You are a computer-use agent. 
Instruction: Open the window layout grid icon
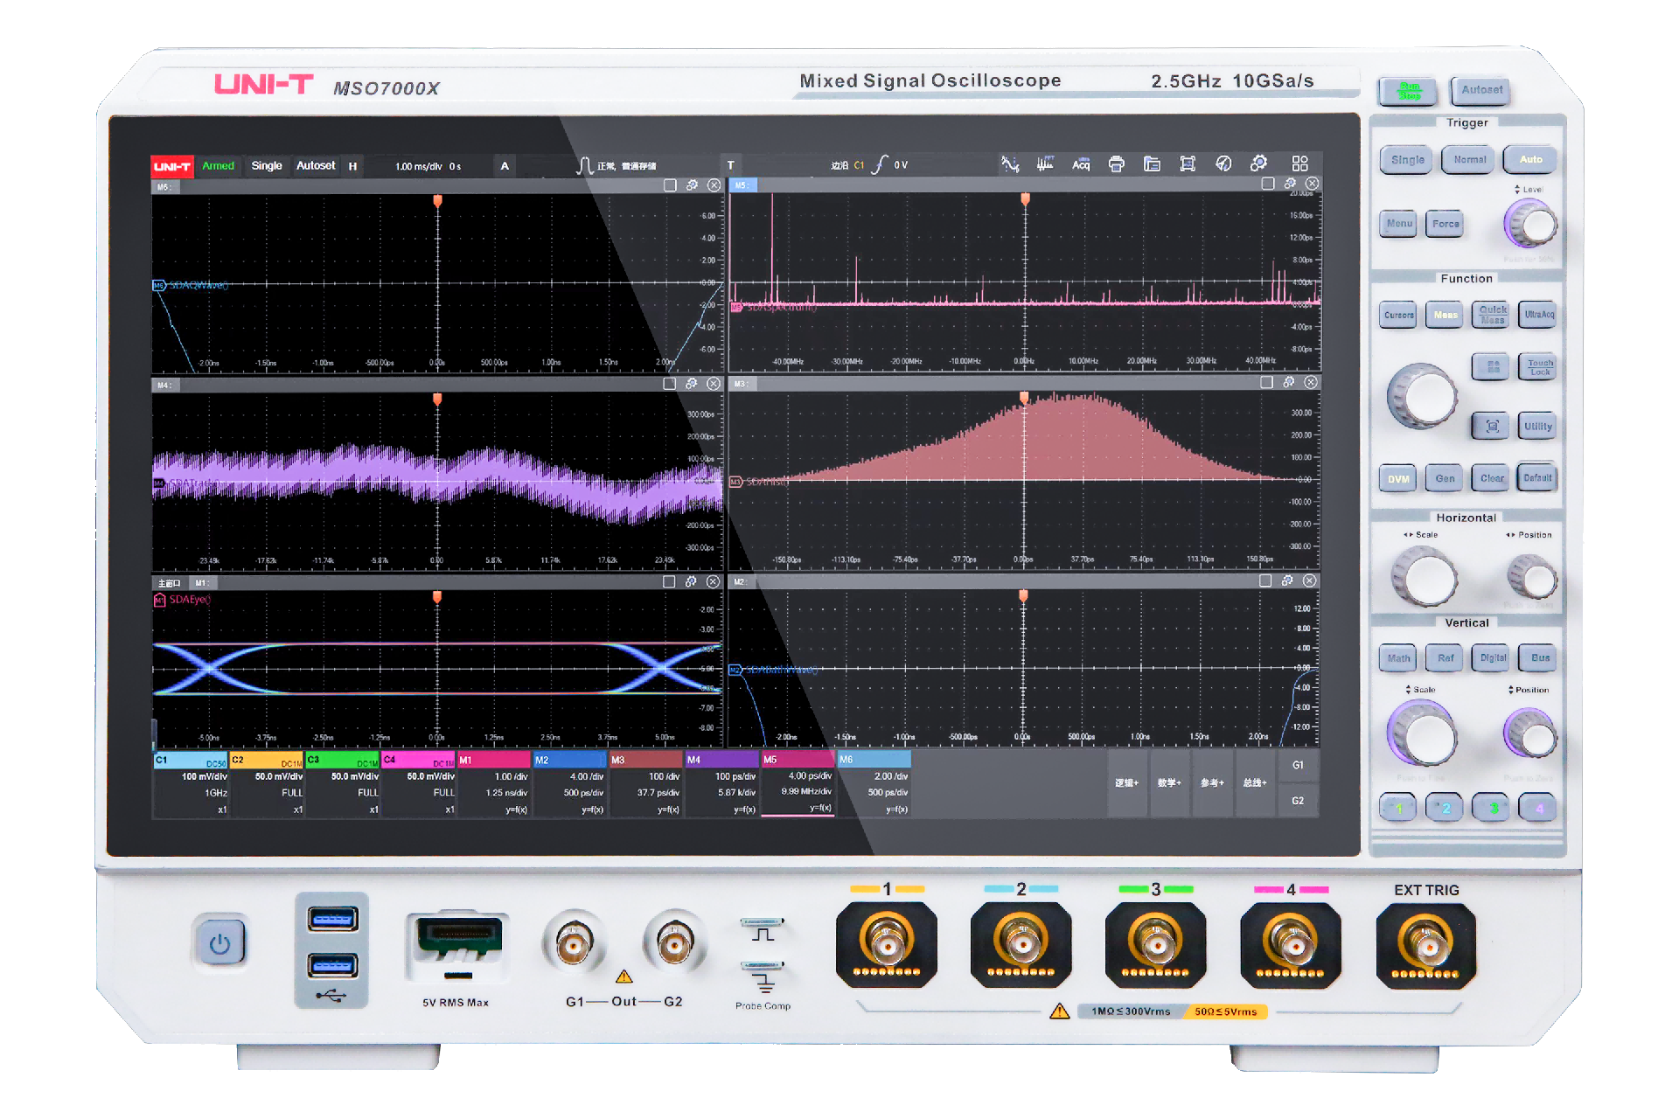click(x=1299, y=164)
